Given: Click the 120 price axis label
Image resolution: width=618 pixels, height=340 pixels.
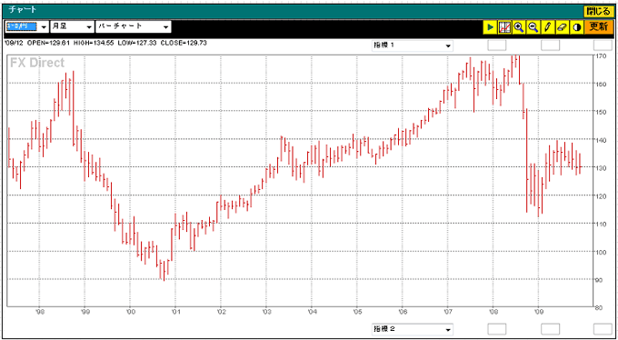Looking at the screenshot, I should click(602, 196).
